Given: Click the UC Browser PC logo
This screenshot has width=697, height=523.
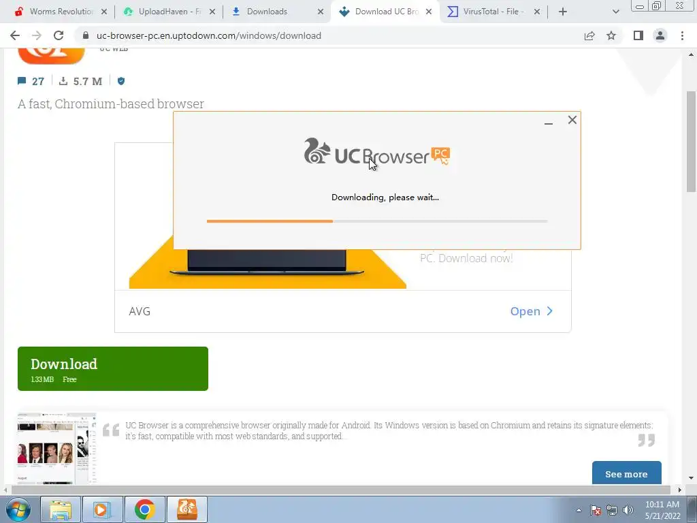Looking at the screenshot, I should tap(377, 152).
